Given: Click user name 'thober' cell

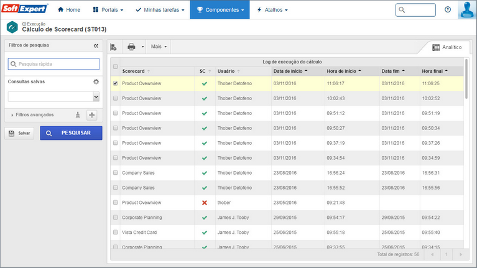Looking at the screenshot, I should coord(224,203).
